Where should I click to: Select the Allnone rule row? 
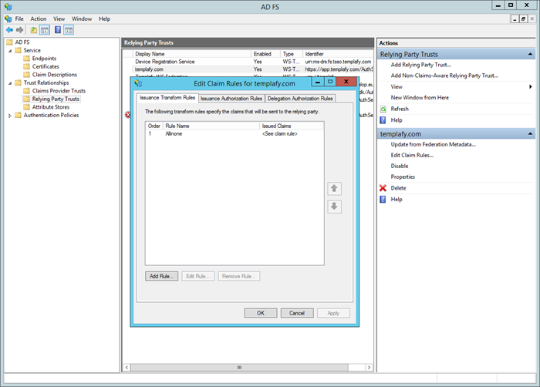tap(235, 133)
